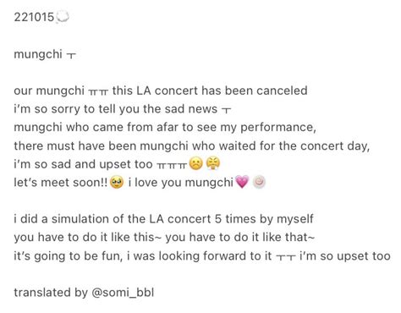This screenshot has height=313, width=401.
Task: Click 'mungchi who came from afar' line
Action: tap(165, 127)
